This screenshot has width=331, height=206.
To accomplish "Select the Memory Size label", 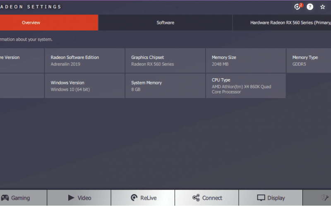I will click(224, 57).
